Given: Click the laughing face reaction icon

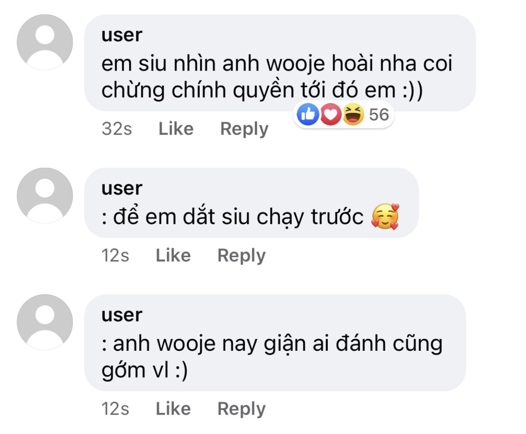Looking at the screenshot, I should click(x=353, y=114).
